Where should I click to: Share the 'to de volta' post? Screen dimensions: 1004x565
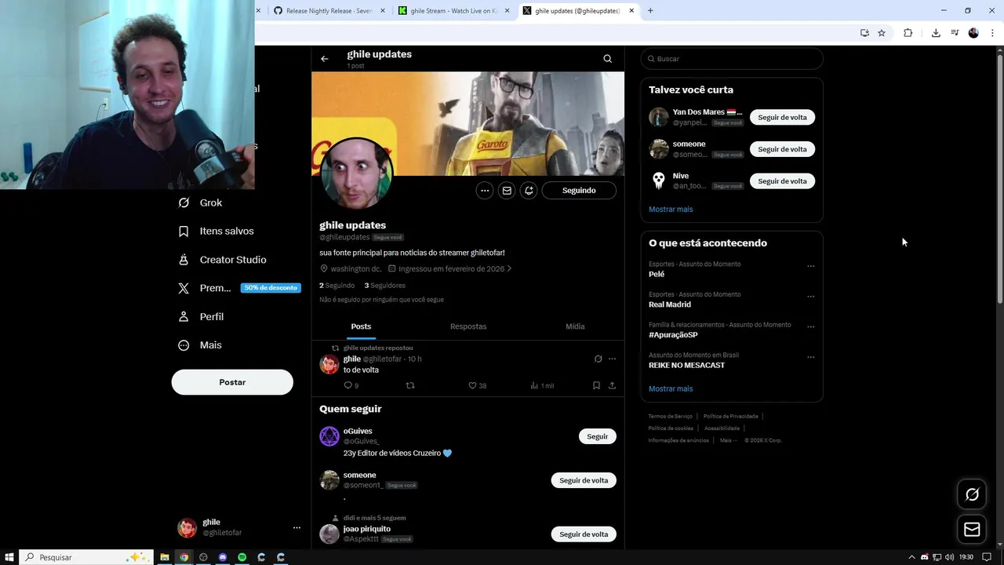click(x=612, y=385)
